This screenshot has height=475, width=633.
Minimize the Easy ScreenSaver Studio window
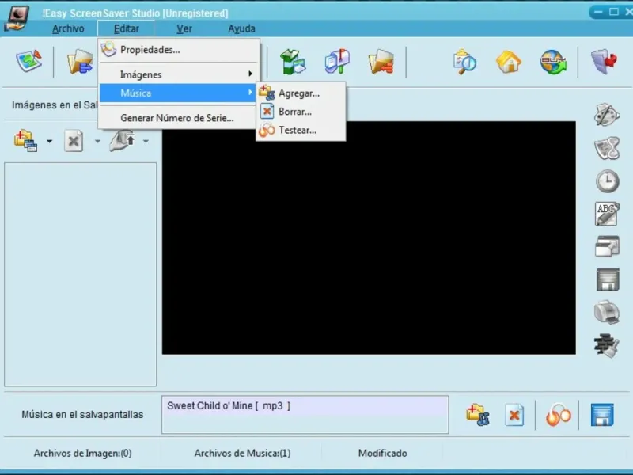pyautogui.click(x=598, y=12)
